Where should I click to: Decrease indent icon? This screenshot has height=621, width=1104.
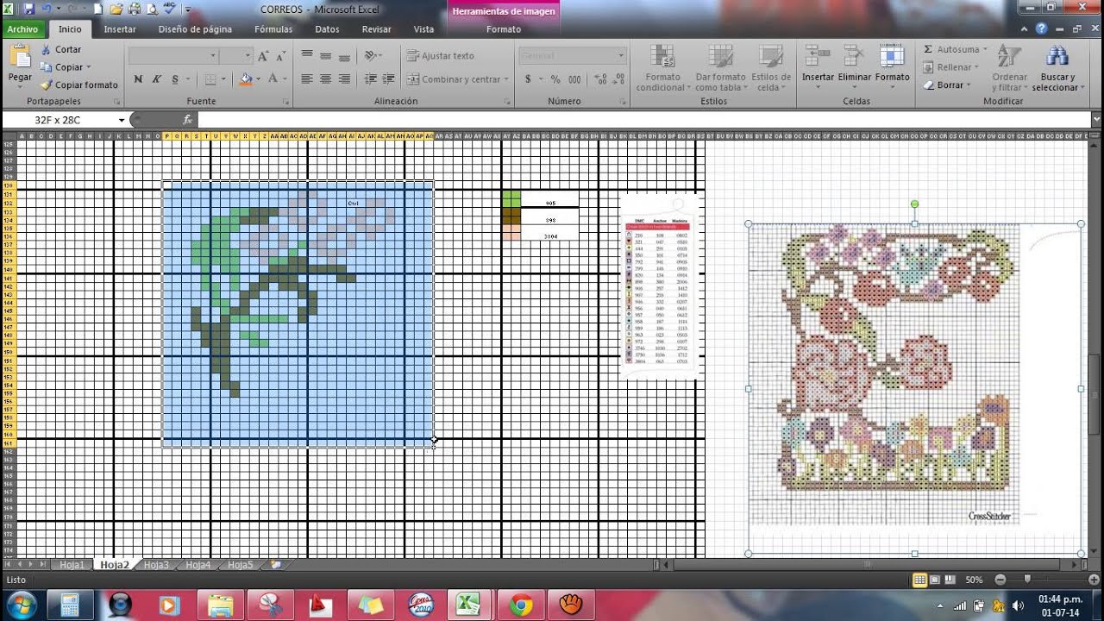[x=371, y=79]
